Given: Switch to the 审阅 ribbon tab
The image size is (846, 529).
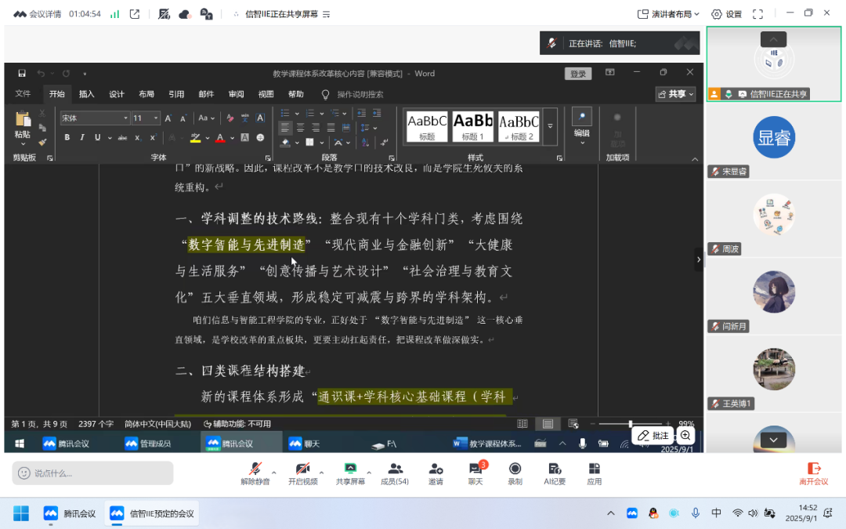Looking at the screenshot, I should (236, 93).
